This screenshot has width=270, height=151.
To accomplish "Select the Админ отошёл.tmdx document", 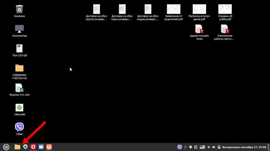I will coord(199,32).
